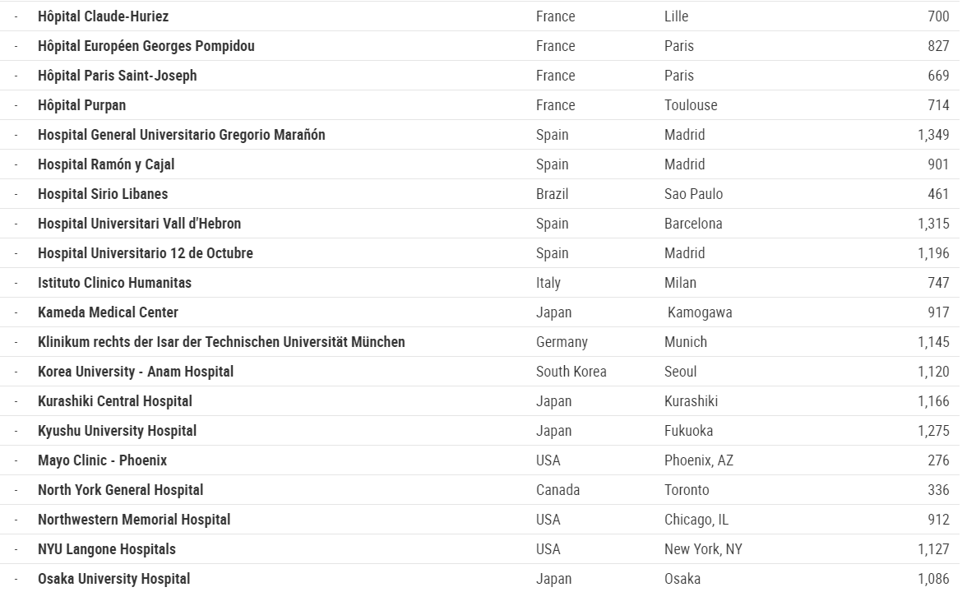Select Hospital Universitario 12 de Octubre

click(x=146, y=253)
